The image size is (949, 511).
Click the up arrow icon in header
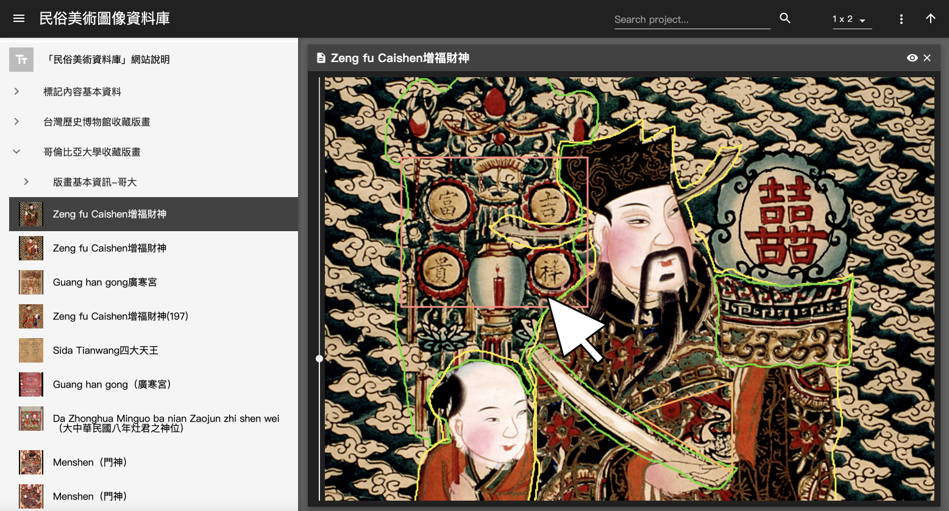click(x=931, y=18)
